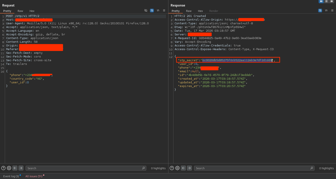Click the User-Agent header line

point(77,23)
